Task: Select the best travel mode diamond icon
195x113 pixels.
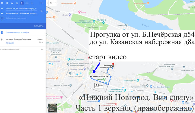Action: tap(7, 3)
